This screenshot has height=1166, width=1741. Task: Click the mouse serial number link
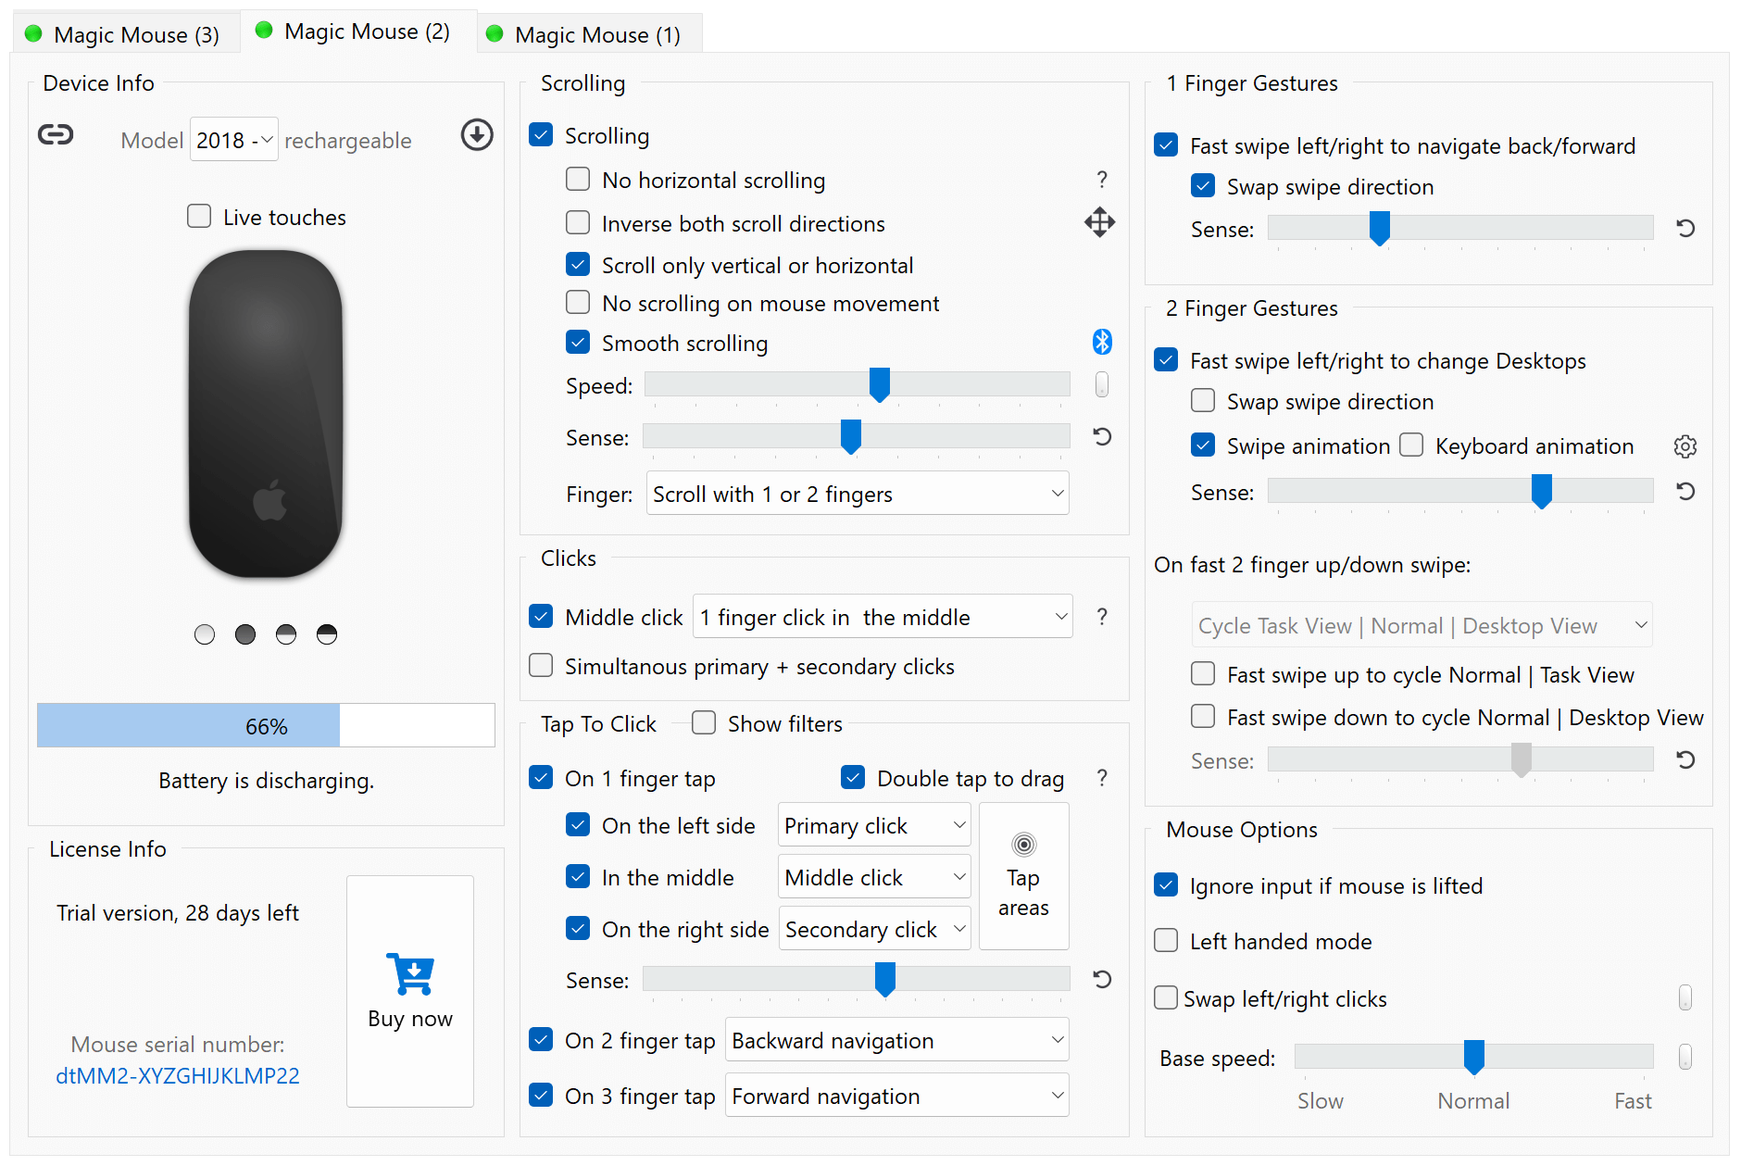(x=177, y=1075)
